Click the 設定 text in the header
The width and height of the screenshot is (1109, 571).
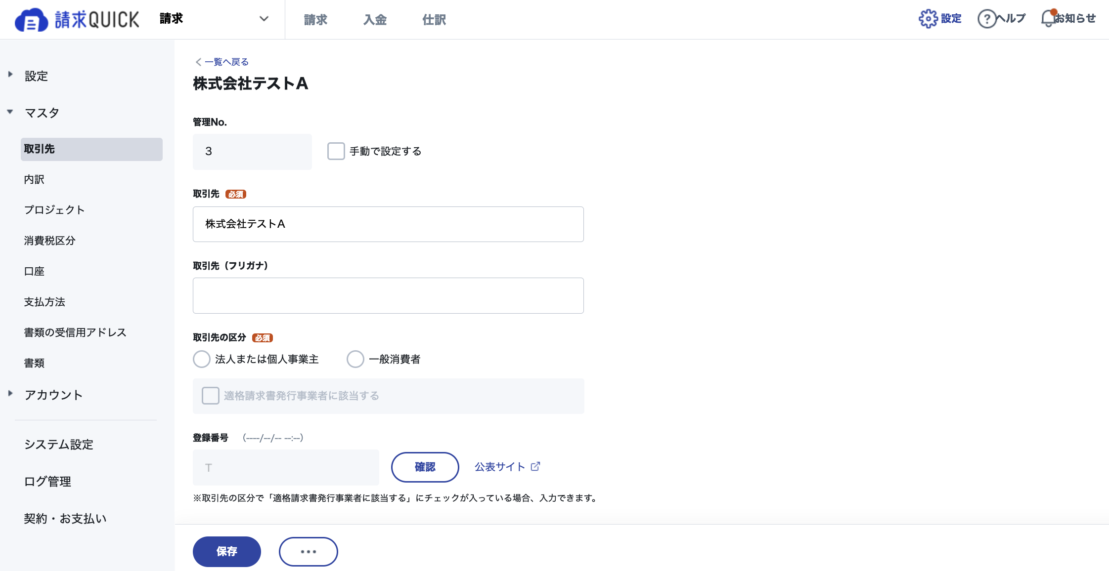[951, 19]
